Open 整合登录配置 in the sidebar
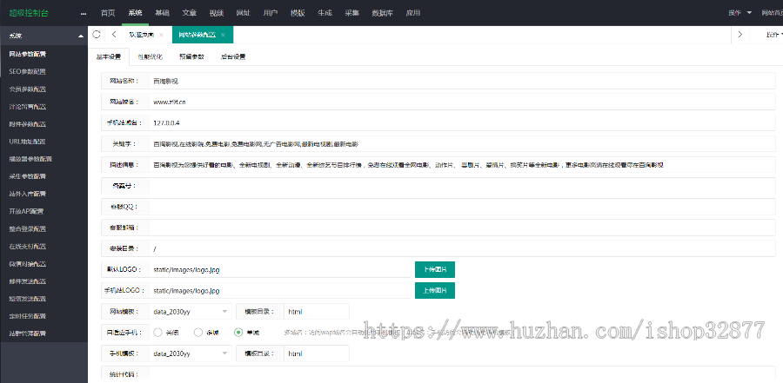Viewport: 783px width, 383px height. tap(28, 228)
